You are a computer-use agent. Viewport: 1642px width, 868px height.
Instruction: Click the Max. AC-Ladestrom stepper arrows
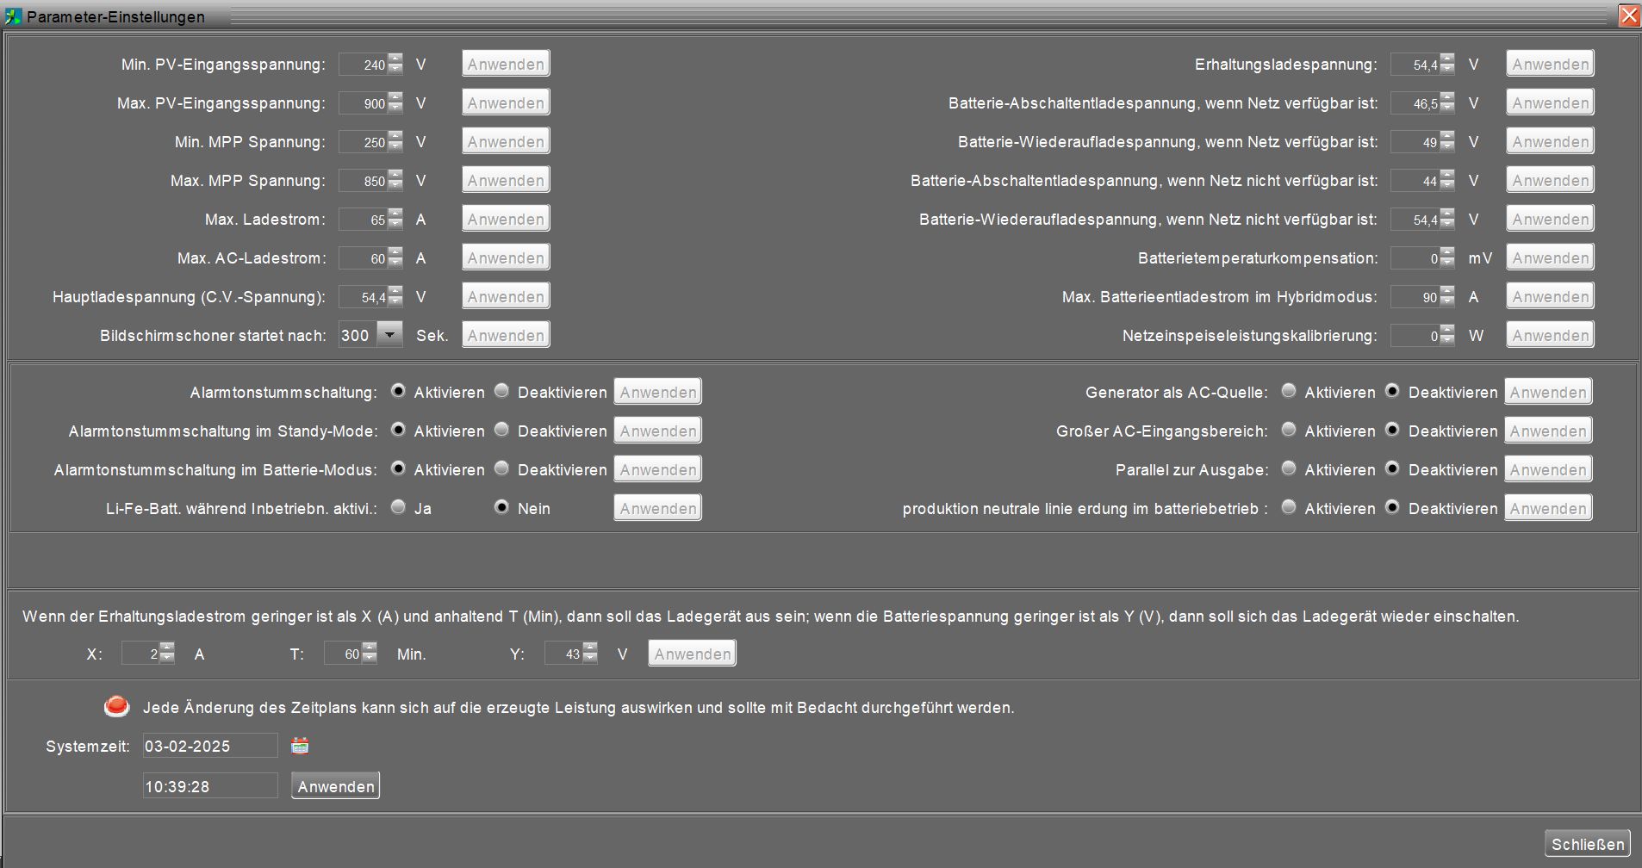(395, 257)
